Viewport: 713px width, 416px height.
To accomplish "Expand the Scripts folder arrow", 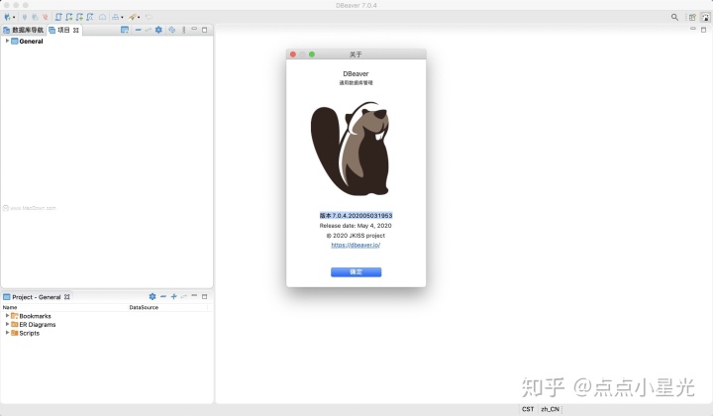I will tap(7, 333).
